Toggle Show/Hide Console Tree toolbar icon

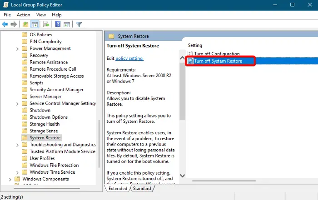[35, 24]
